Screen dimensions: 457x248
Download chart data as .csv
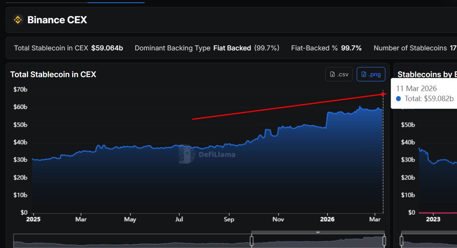click(339, 74)
